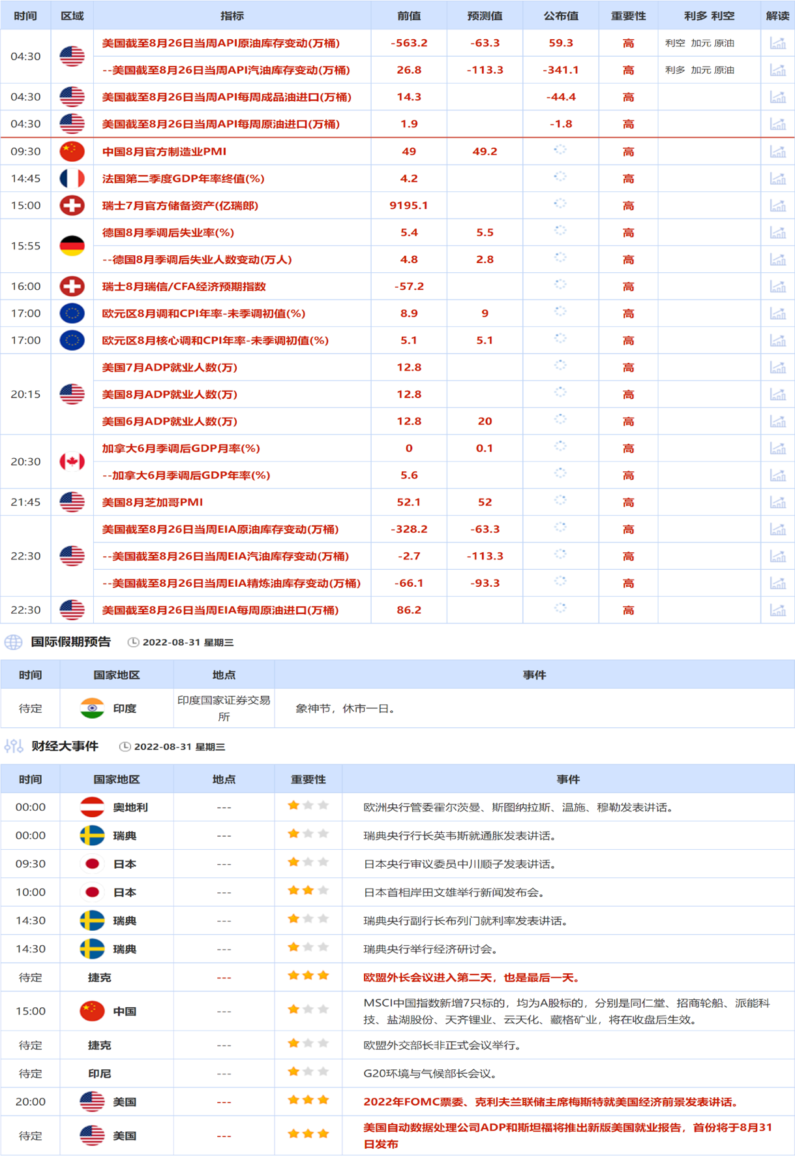Click the India flag in holiday table
The image size is (795, 1156).
tap(92, 708)
